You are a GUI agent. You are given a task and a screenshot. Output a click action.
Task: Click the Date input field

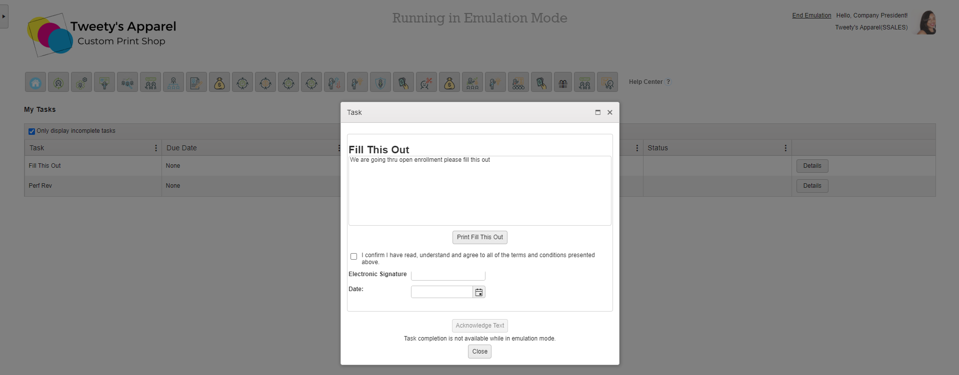(442, 292)
